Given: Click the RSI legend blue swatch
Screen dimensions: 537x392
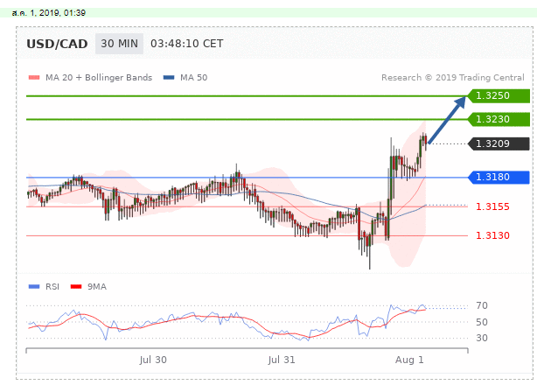Looking at the screenshot, I should pyautogui.click(x=34, y=286).
